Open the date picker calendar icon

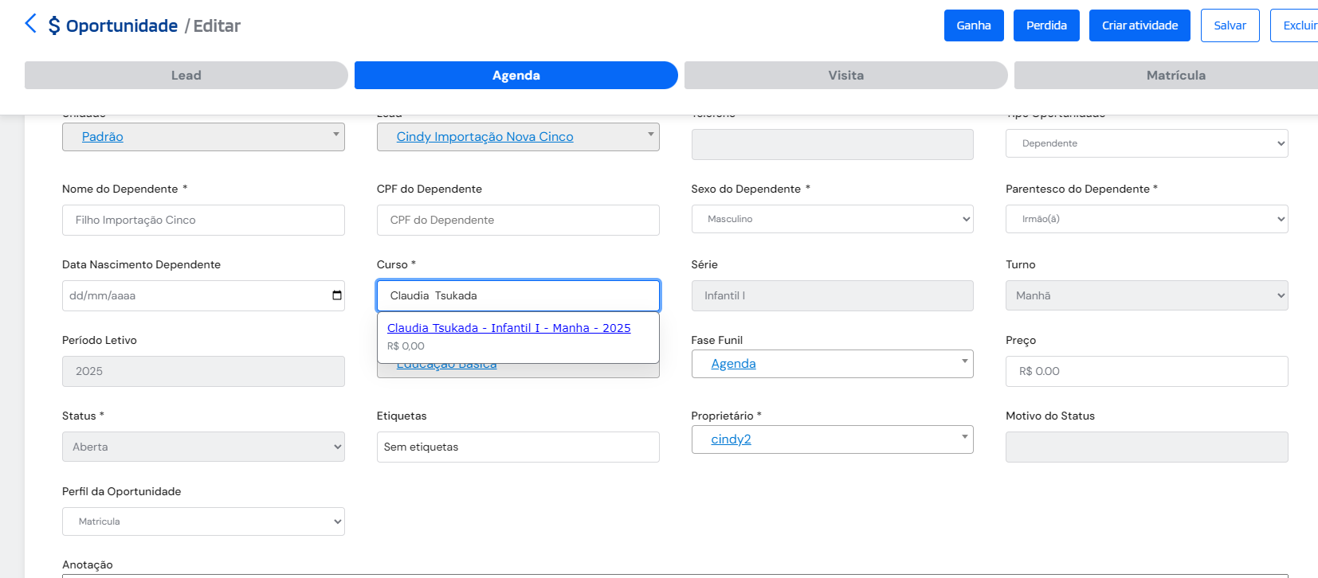point(337,295)
